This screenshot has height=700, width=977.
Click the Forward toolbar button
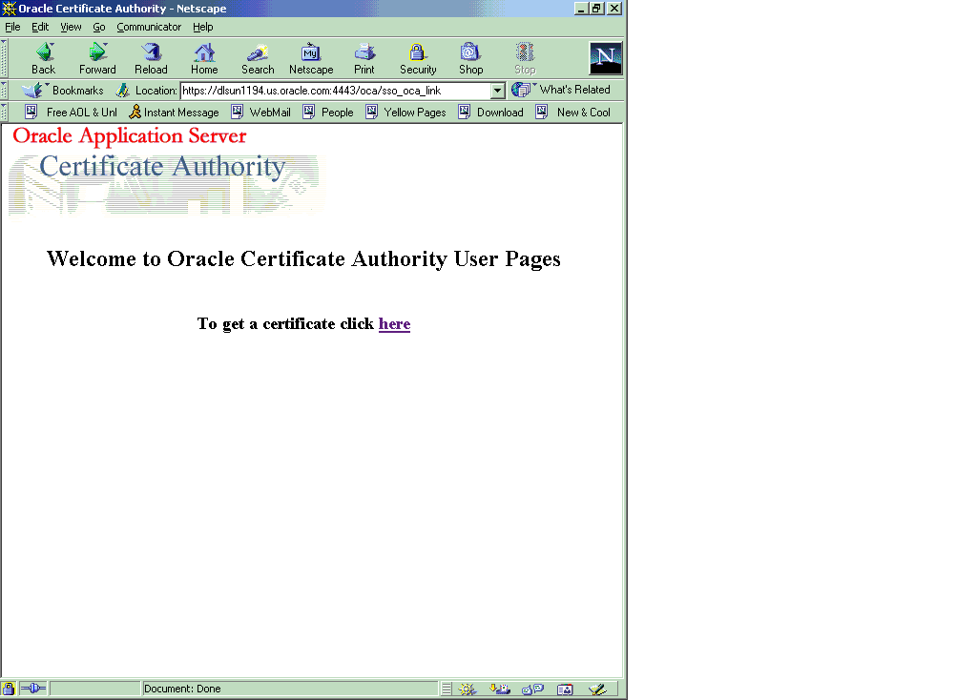coord(97,58)
